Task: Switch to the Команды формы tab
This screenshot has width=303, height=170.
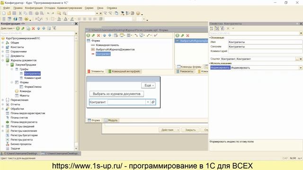Action: pyautogui.click(x=189, y=67)
